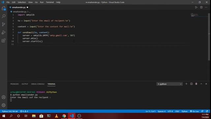The width and height of the screenshot is (211, 119).
Task: Open the Edit menu
Action: click(14, 2)
